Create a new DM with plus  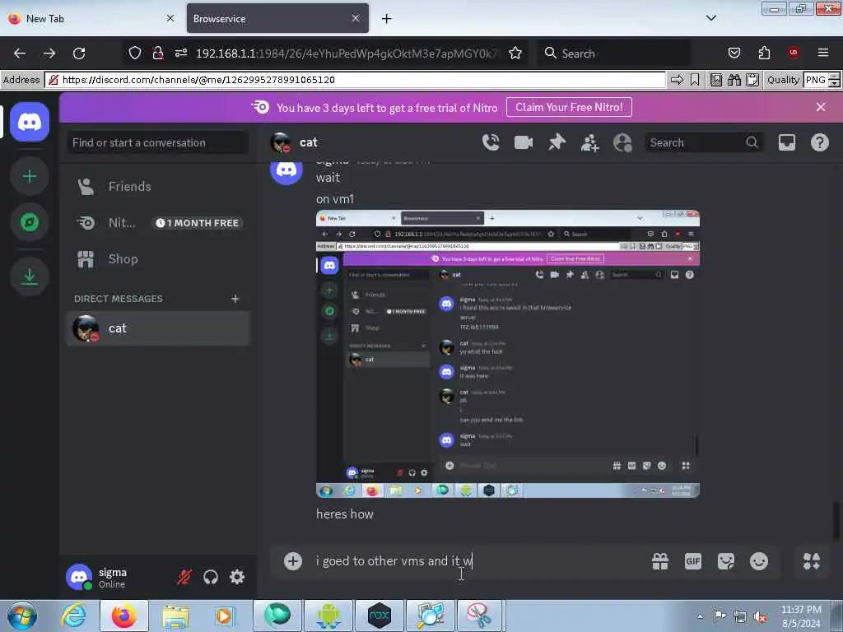pos(235,299)
